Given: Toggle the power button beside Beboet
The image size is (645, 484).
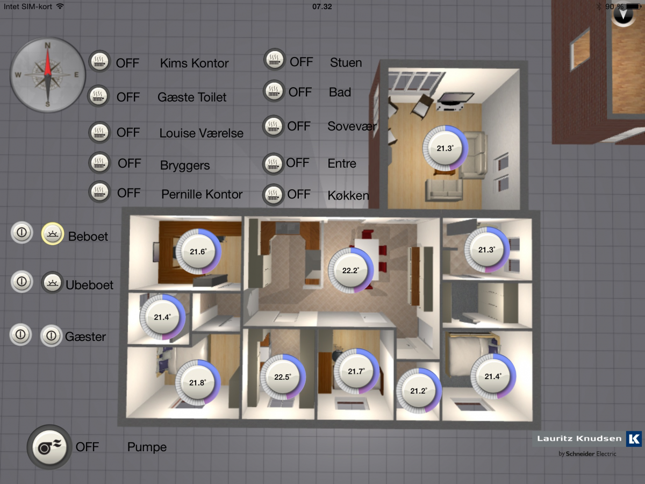Looking at the screenshot, I should coord(22,233).
